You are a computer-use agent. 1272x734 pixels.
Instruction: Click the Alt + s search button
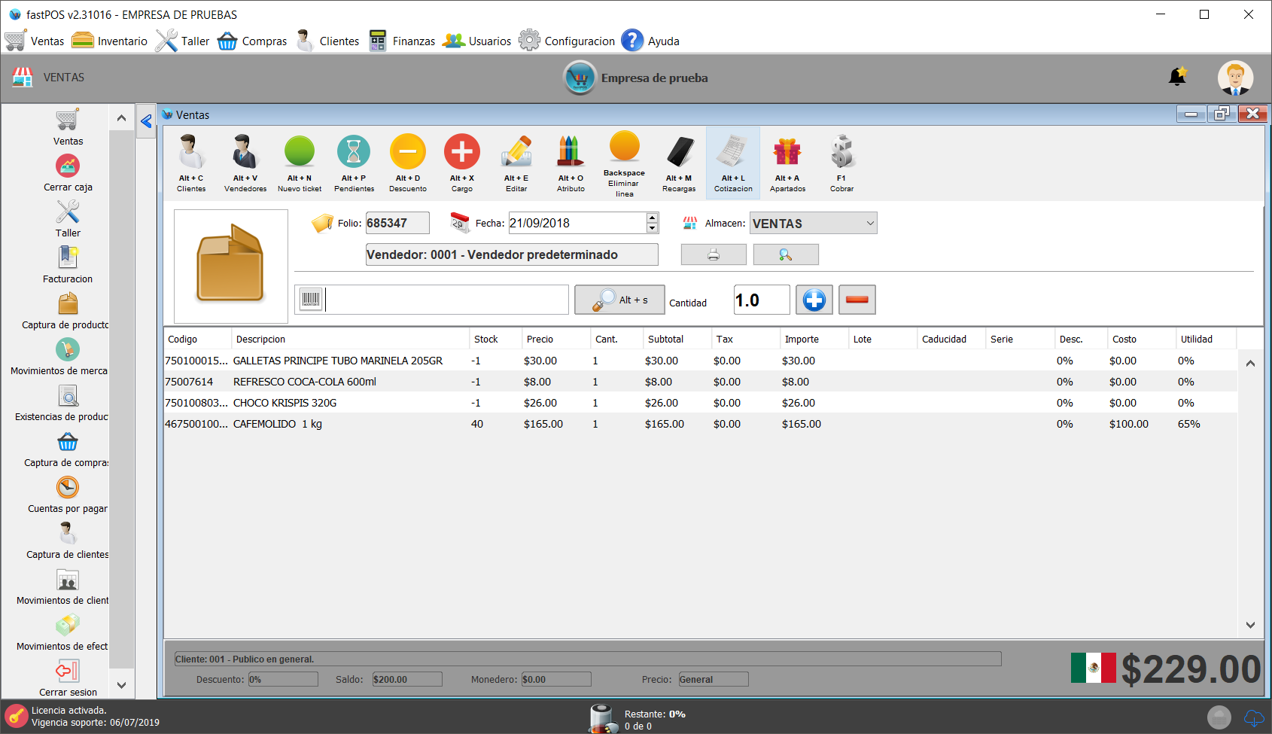coord(619,300)
